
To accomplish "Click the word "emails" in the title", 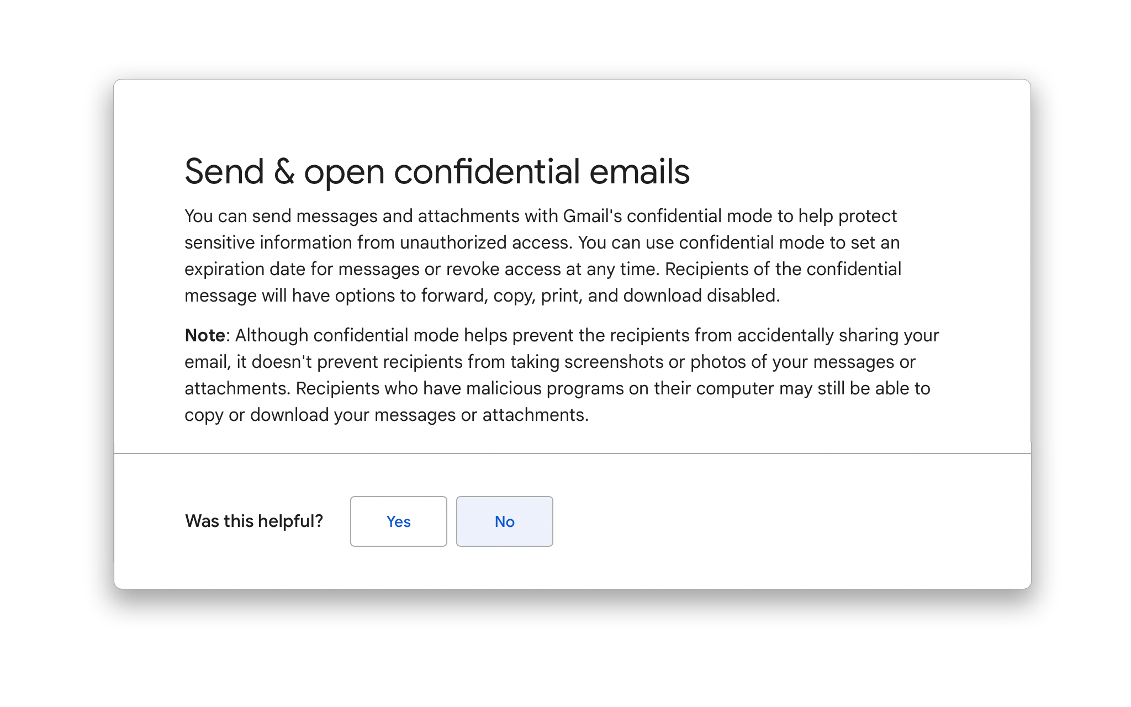I will tap(640, 171).
